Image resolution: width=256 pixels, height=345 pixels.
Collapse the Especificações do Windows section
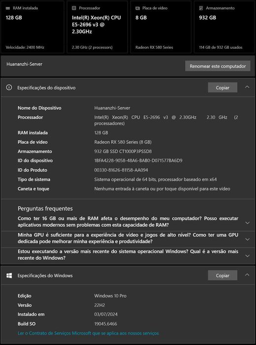(247, 275)
